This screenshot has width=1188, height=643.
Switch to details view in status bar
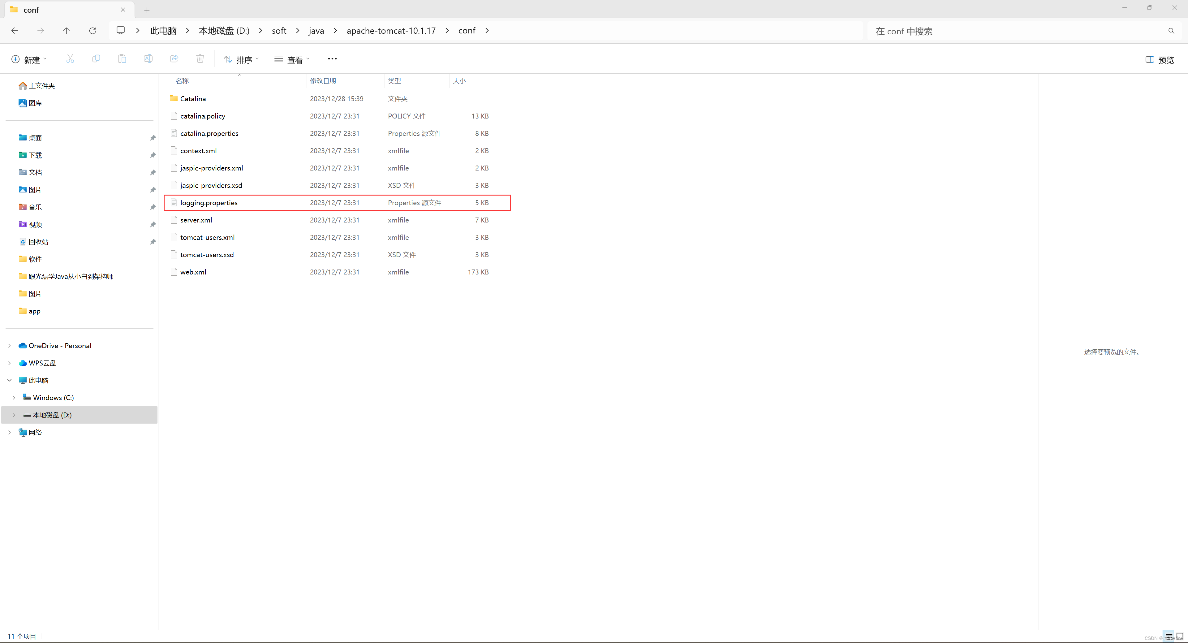tap(1169, 636)
